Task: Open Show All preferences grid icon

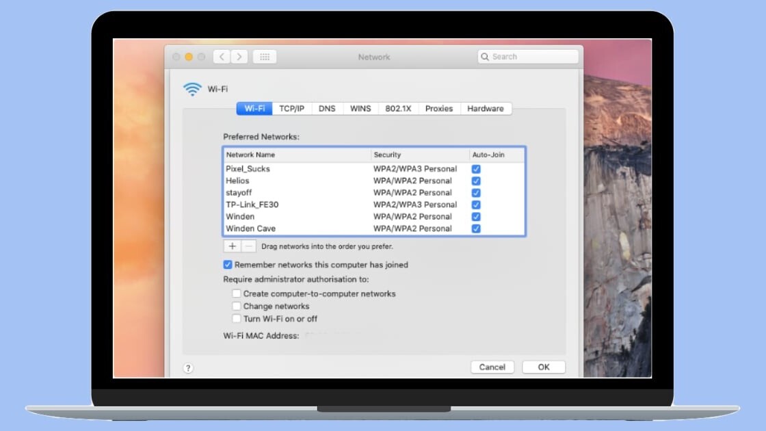Action: (264, 57)
